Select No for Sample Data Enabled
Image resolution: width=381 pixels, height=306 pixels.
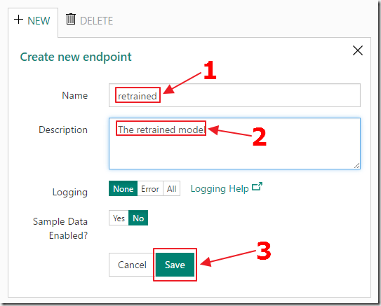pyautogui.click(x=138, y=218)
